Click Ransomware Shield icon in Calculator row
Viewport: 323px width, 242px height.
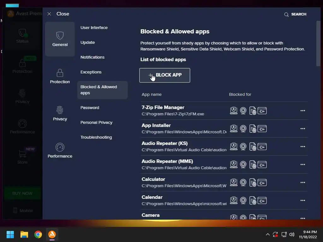pos(234,182)
